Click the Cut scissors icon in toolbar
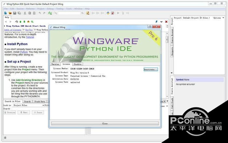Screen dimensions: 228x143 pos(25,13)
